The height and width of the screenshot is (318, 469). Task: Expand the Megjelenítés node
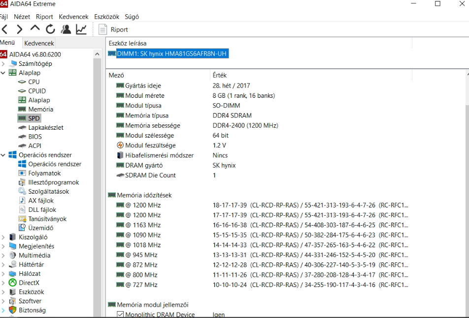tap(3, 246)
